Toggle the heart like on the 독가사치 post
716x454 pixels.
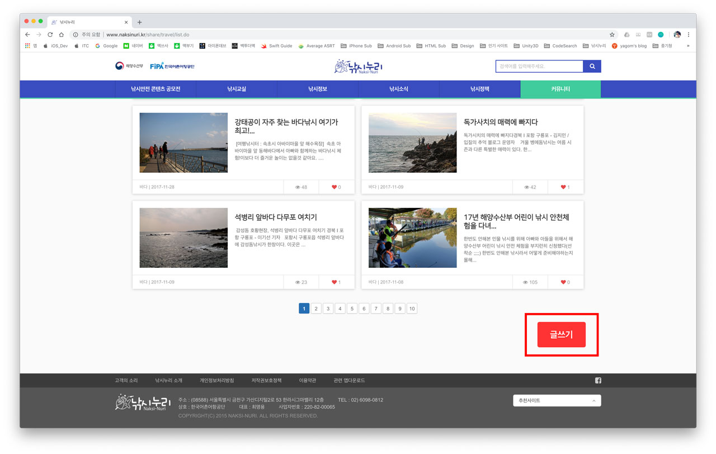(563, 187)
